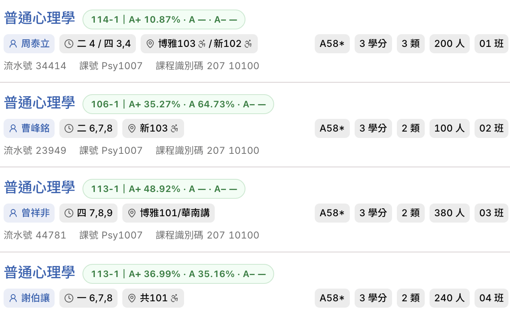Click the 114-1 grade distribution badge
510x318 pixels.
click(164, 19)
